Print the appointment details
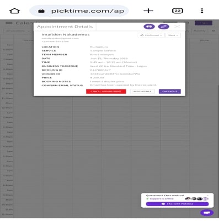The image size is (219, 221). click(x=149, y=27)
